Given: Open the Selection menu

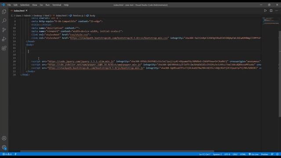Looking at the screenshot, I should click(25, 5).
